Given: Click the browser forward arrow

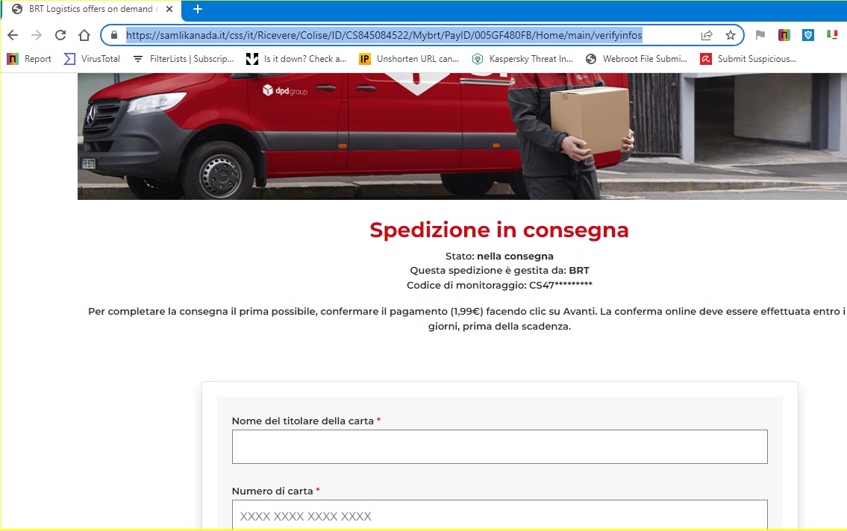Looking at the screenshot, I should 36,36.
